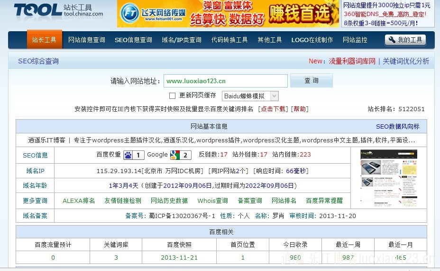
Task: Click the 审核时间 2013-11-20 value
Action: click(338, 216)
